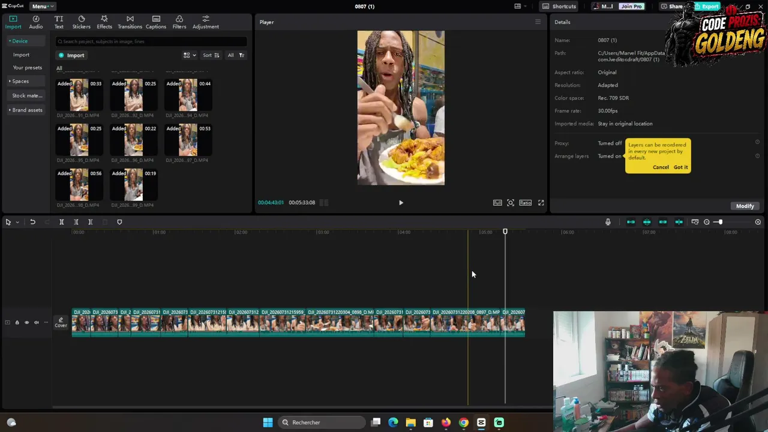The width and height of the screenshot is (768, 432).
Task: Dismiss tooltip with Got it
Action: pos(680,167)
